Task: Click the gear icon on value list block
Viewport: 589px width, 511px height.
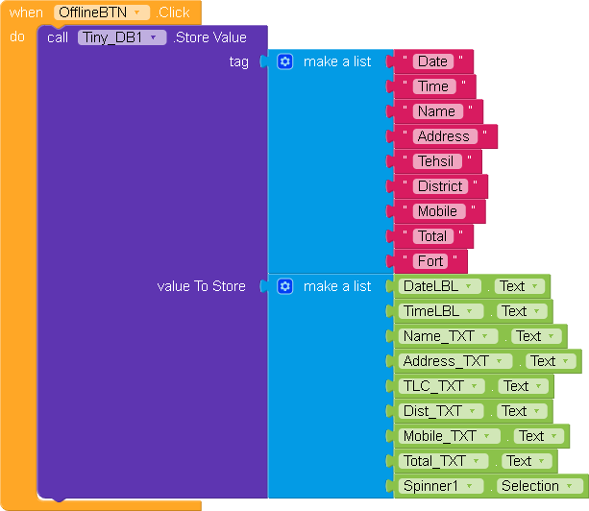Action: pyautogui.click(x=284, y=286)
